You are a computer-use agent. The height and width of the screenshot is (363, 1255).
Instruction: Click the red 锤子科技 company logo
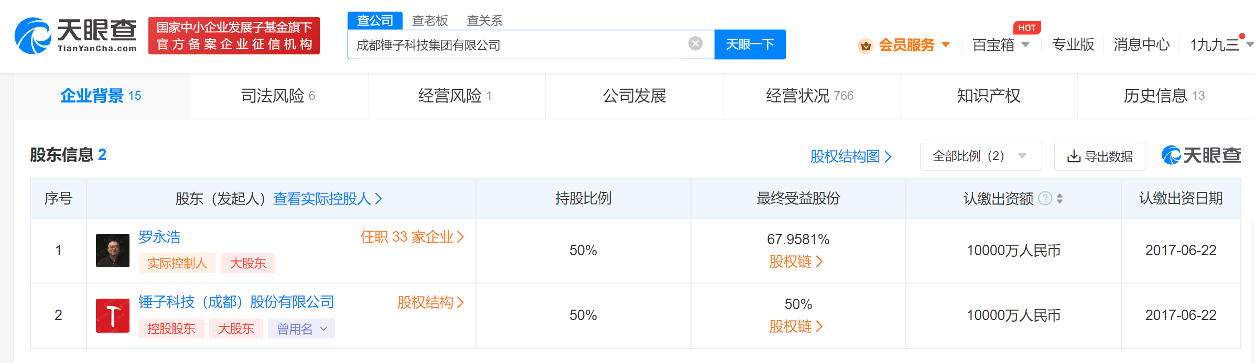tap(113, 315)
